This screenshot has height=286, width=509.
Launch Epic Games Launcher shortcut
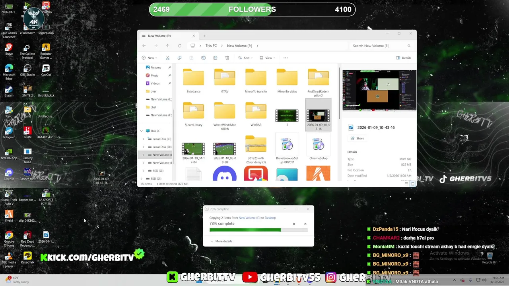pos(9,31)
